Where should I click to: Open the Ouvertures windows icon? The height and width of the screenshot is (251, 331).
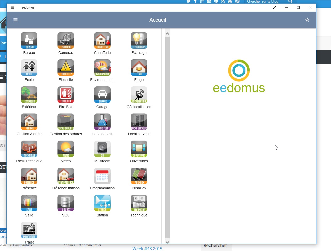[139, 149]
